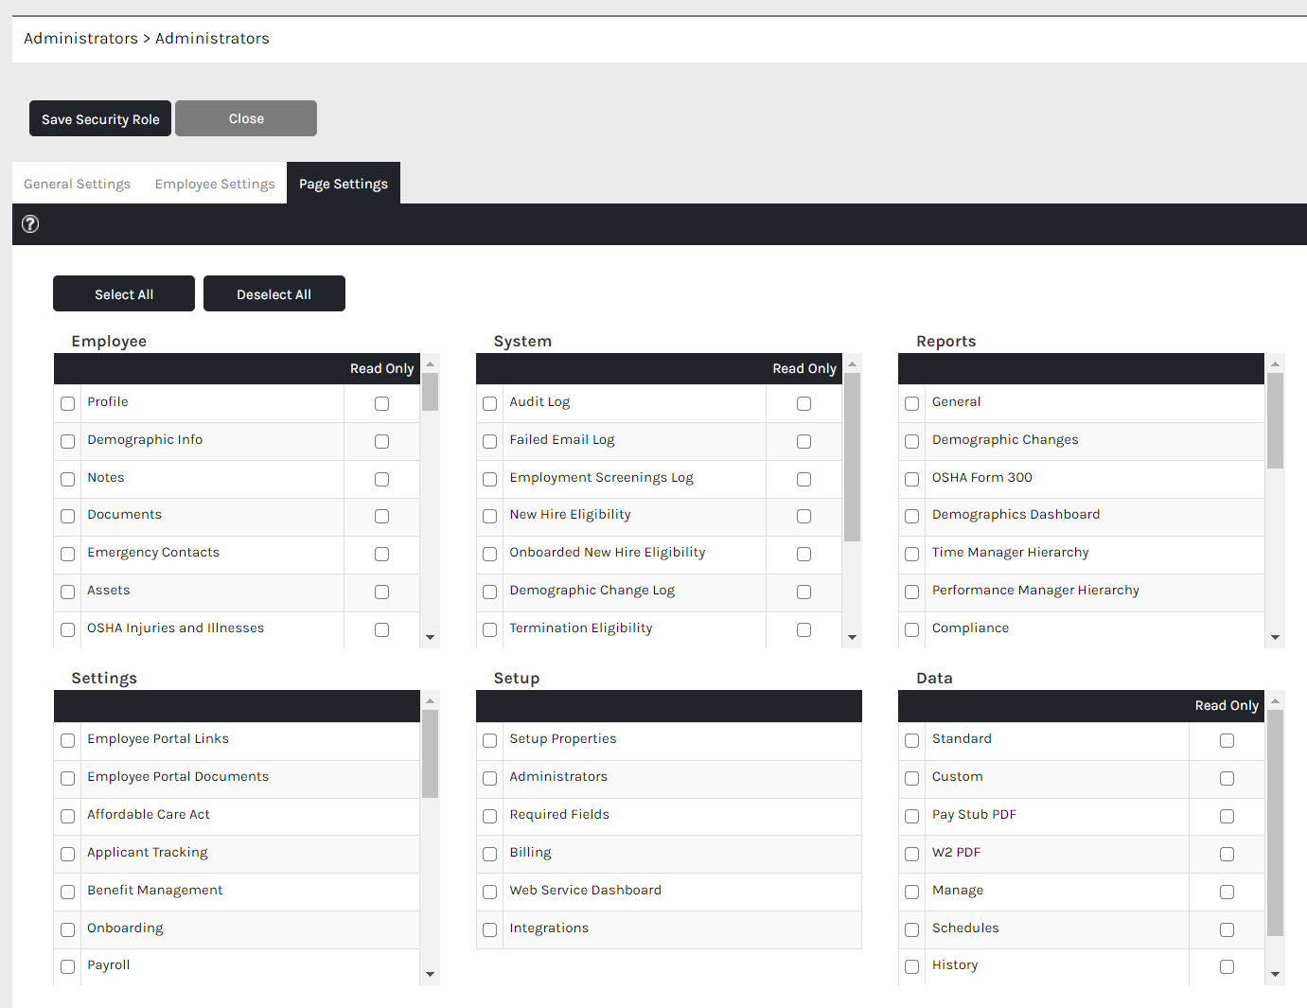Check the Assets page checkbox
1307x1008 pixels.
pos(68,592)
